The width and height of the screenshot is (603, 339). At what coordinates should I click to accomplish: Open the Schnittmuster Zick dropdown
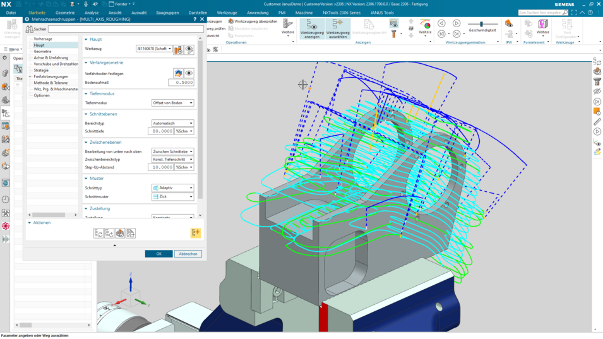point(172,196)
